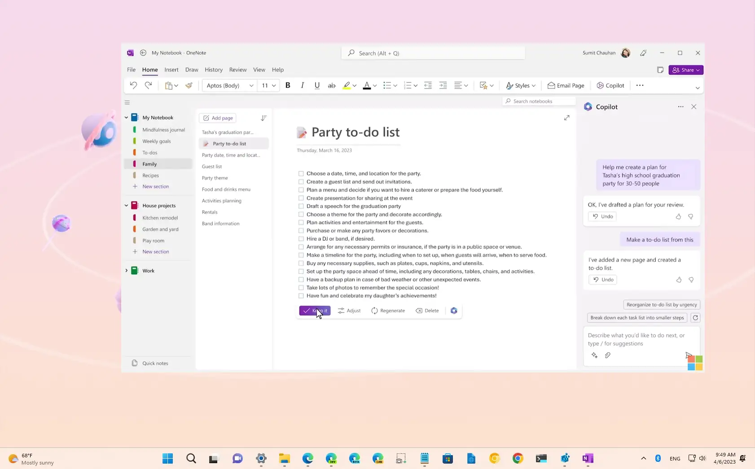The width and height of the screenshot is (755, 469).
Task: Tick the 'Hire a DJ or band' checkbox
Action: point(300,239)
